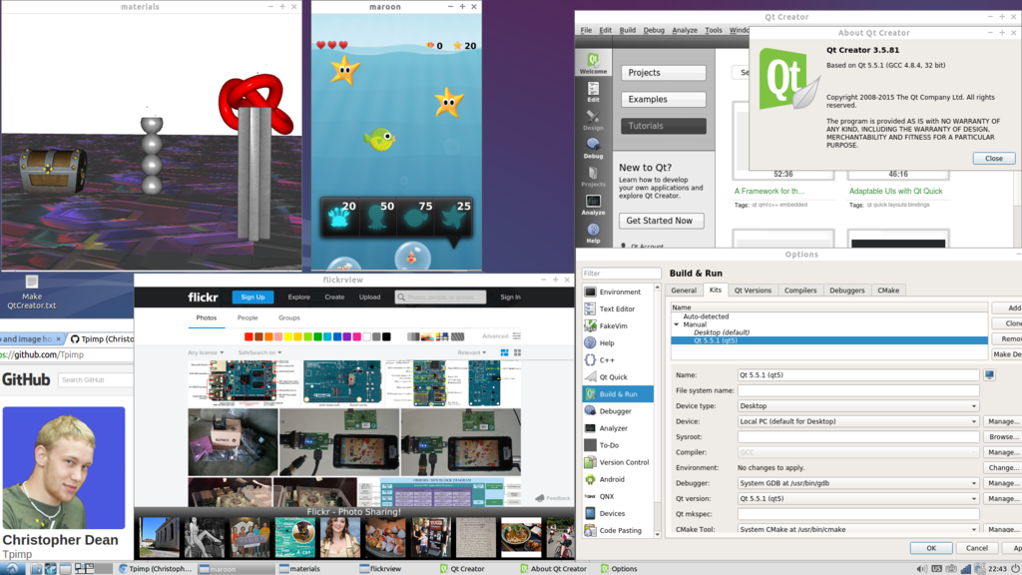Open the bowl of soup thumbnail in flickr strip
Image resolution: width=1022 pixels, height=575 pixels.
521,538
